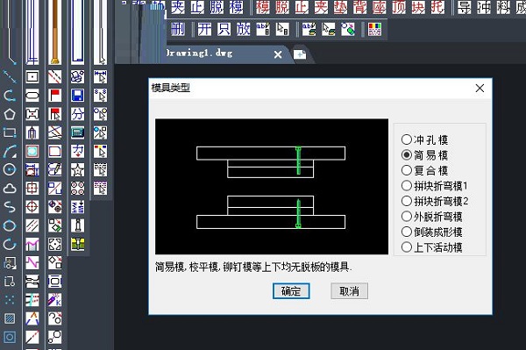Image resolution: width=526 pixels, height=350 pixels.
Task: Click the yellow-green mold assembly icon
Action: pos(77,244)
